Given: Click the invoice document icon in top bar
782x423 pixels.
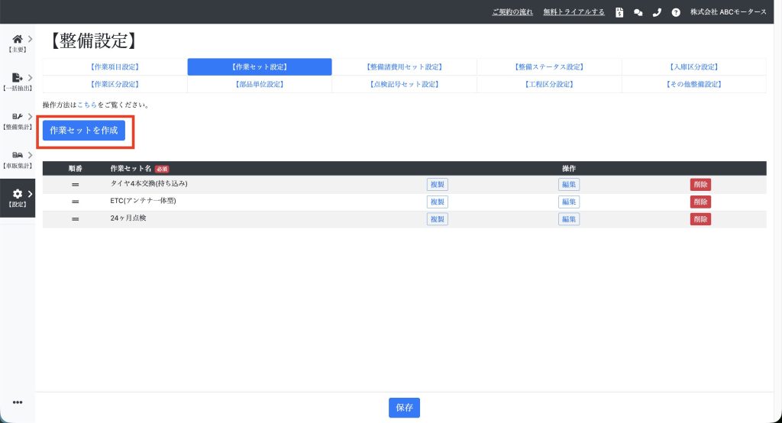Looking at the screenshot, I should click(619, 12).
